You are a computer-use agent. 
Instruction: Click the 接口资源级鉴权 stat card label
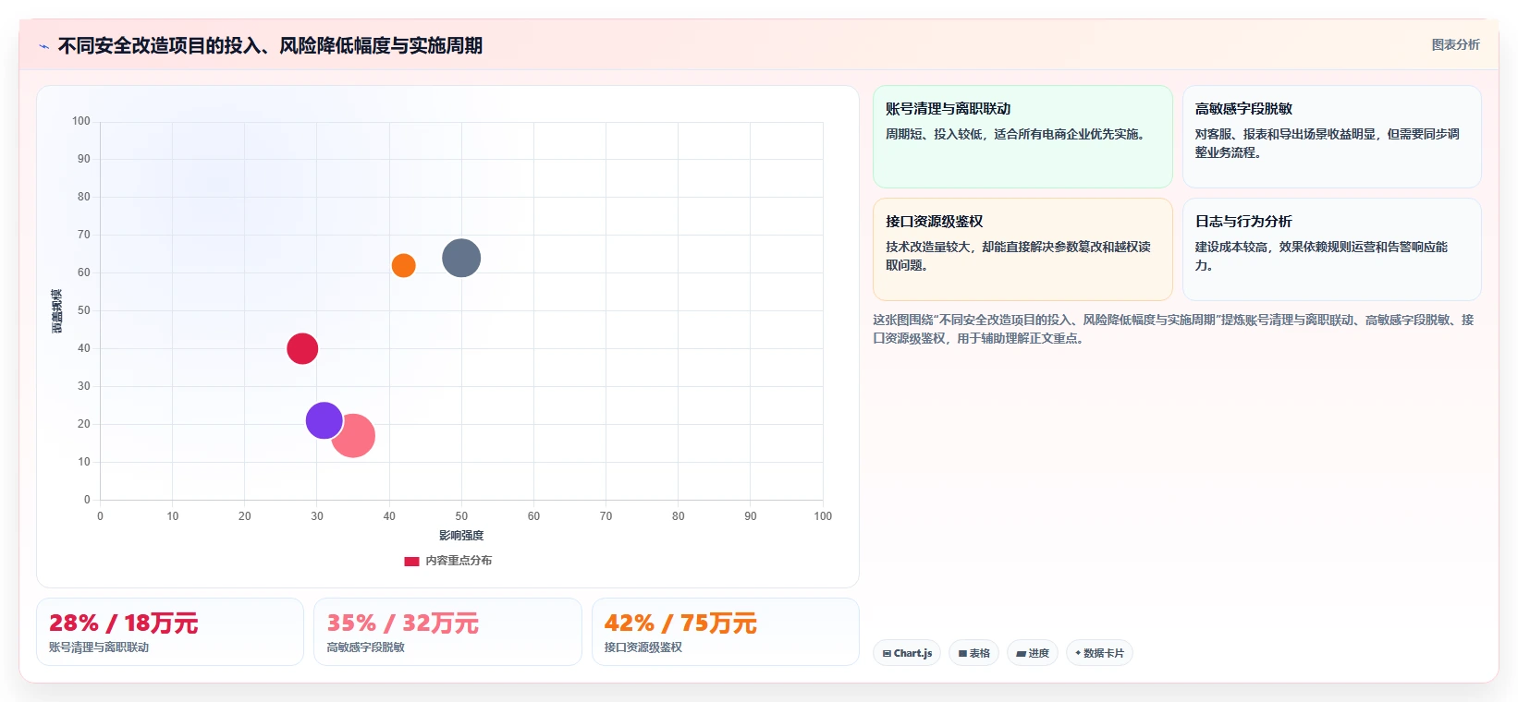643,648
